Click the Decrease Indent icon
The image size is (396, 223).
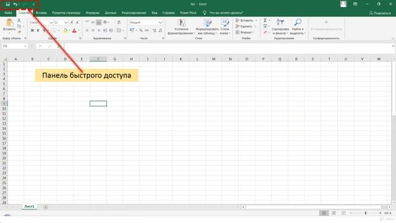click(x=105, y=30)
